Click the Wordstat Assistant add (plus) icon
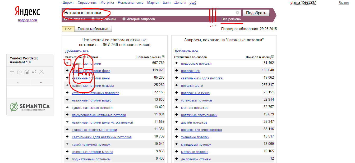This screenshot has width=355, height=163. [12, 72]
